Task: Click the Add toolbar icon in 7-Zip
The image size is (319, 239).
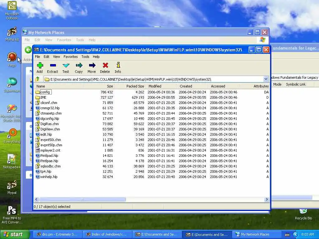Action: tap(40, 65)
